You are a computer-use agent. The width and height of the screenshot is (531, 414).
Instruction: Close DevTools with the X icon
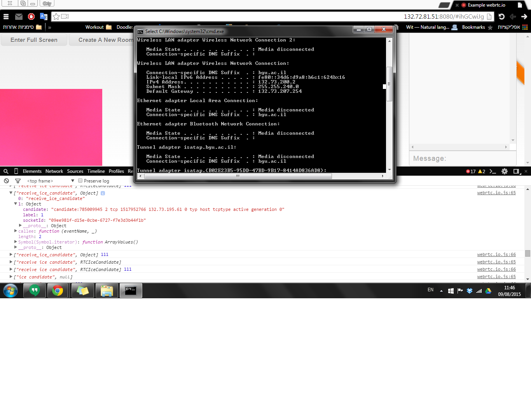click(526, 171)
